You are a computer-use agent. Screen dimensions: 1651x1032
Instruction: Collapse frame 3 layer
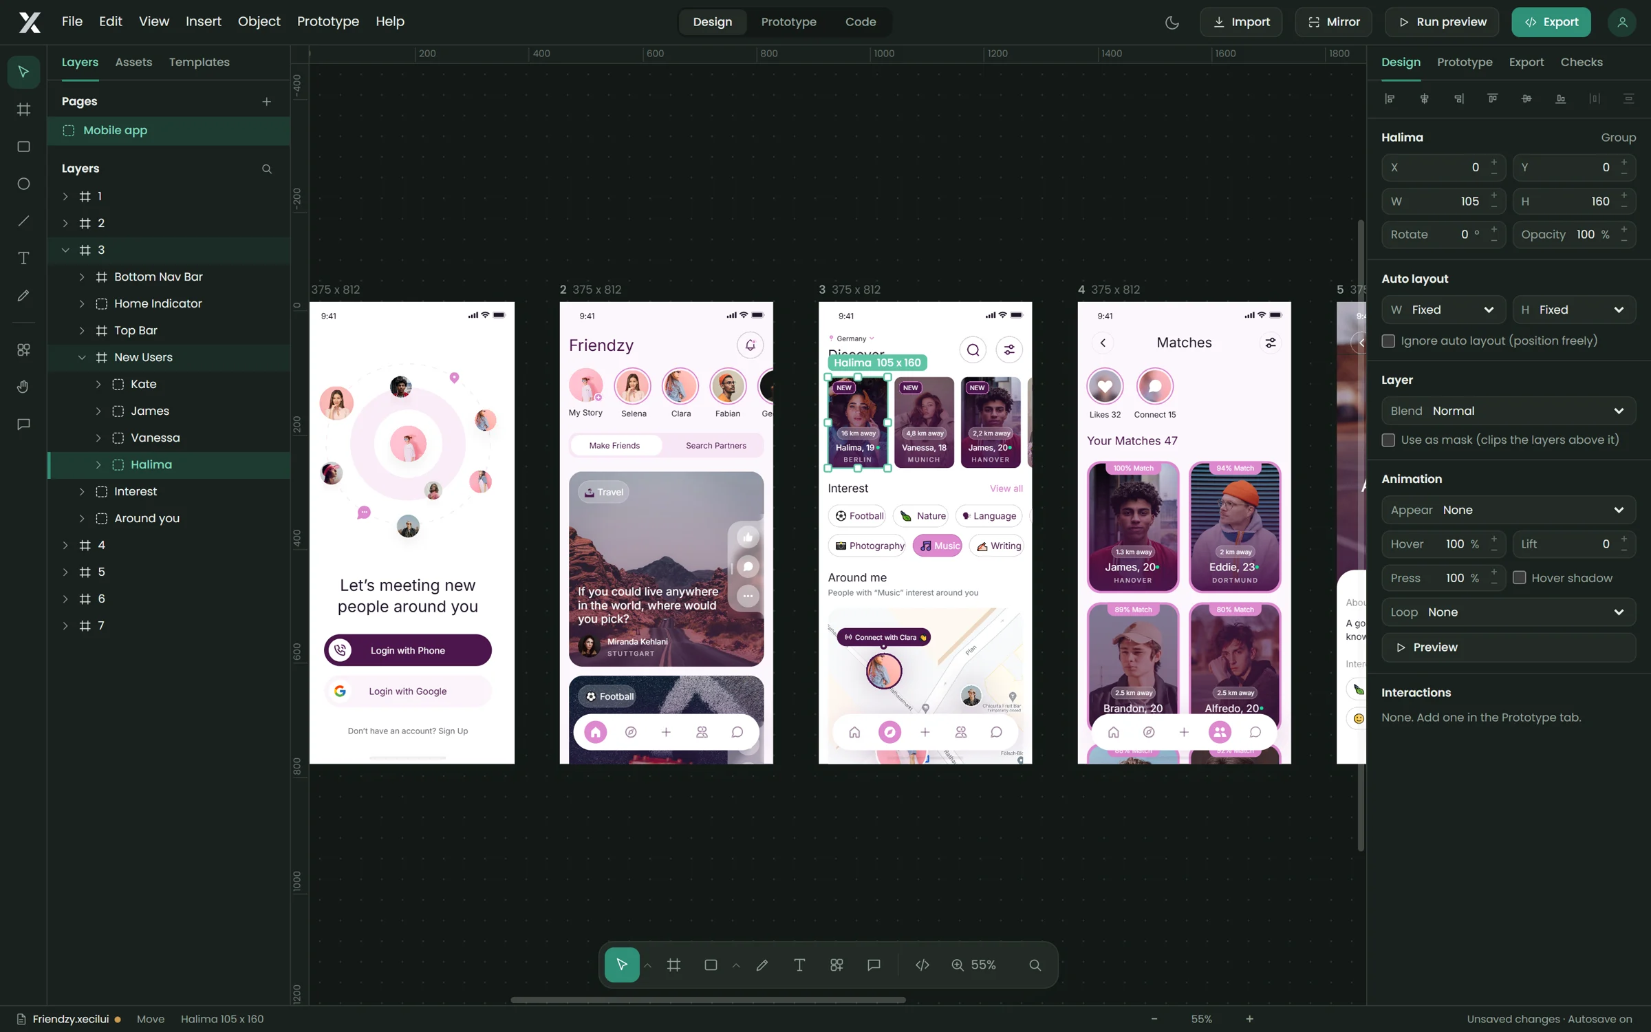(x=65, y=250)
